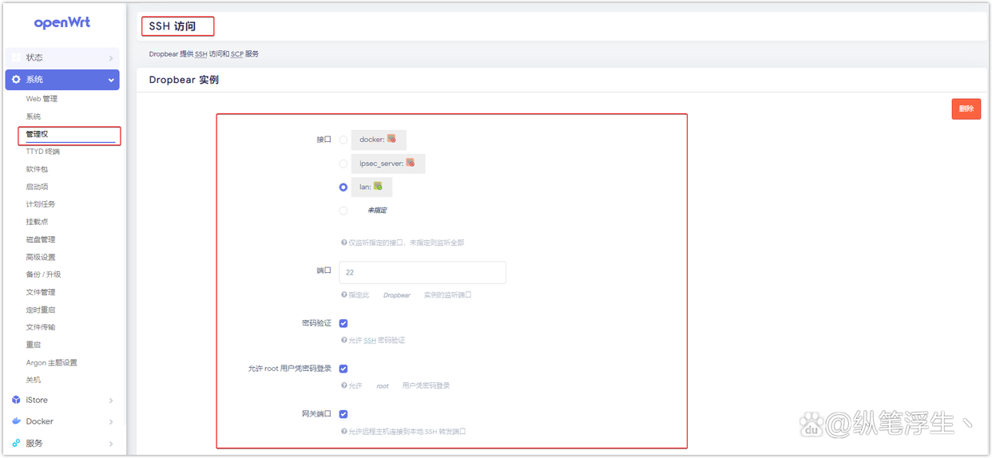Open the 启动项 menu item

pos(37,187)
